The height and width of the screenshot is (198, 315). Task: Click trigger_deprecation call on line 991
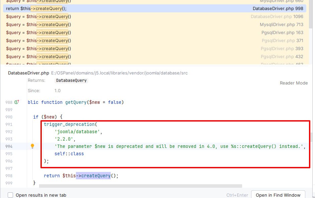coord(69,124)
